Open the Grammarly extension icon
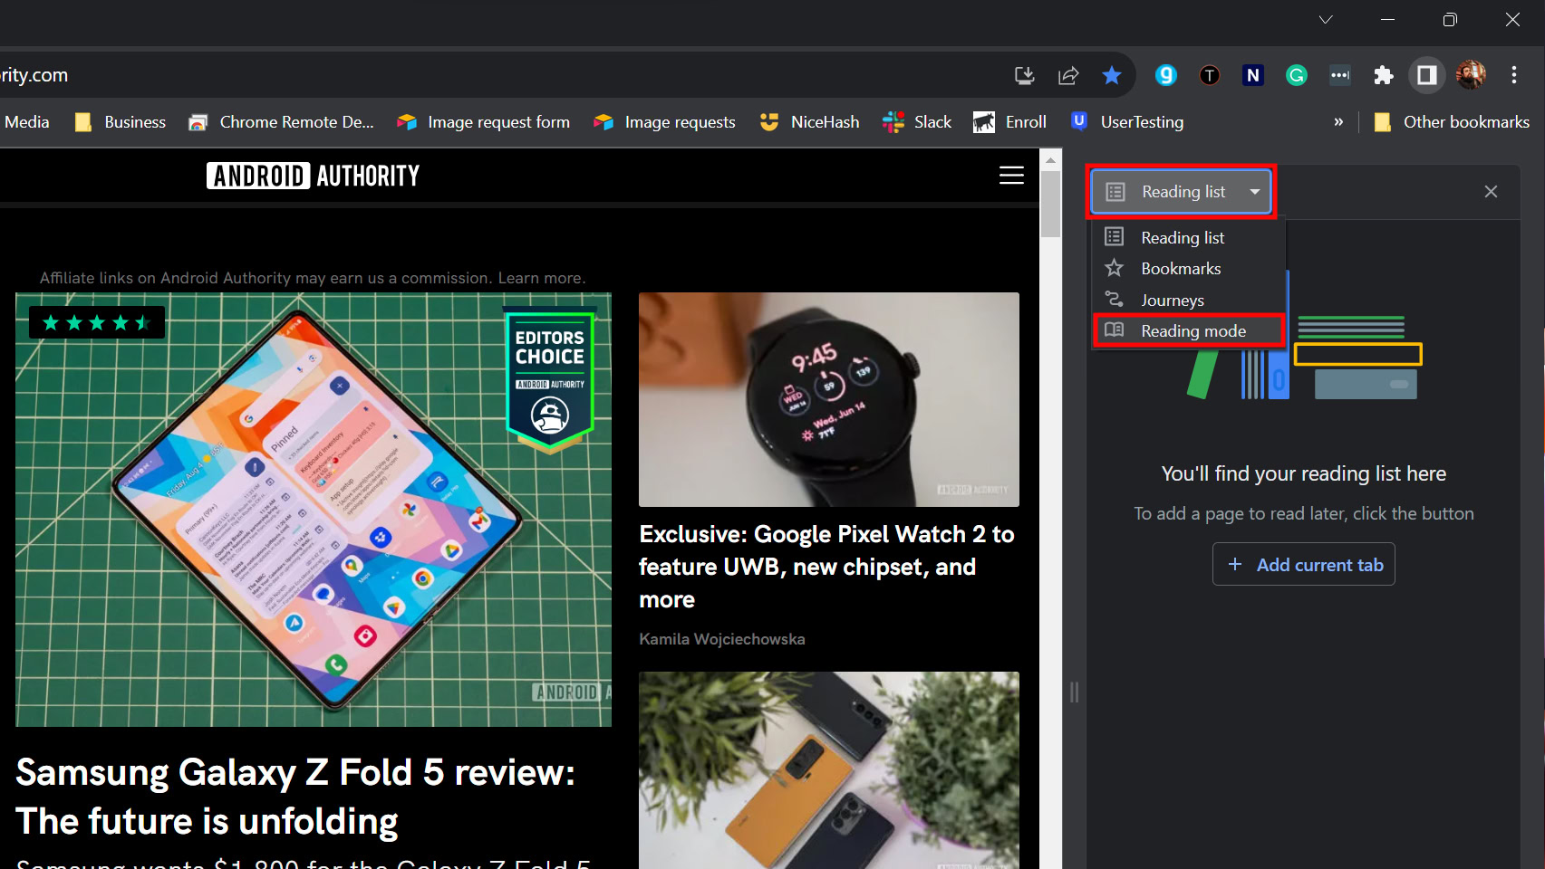 (x=1297, y=75)
